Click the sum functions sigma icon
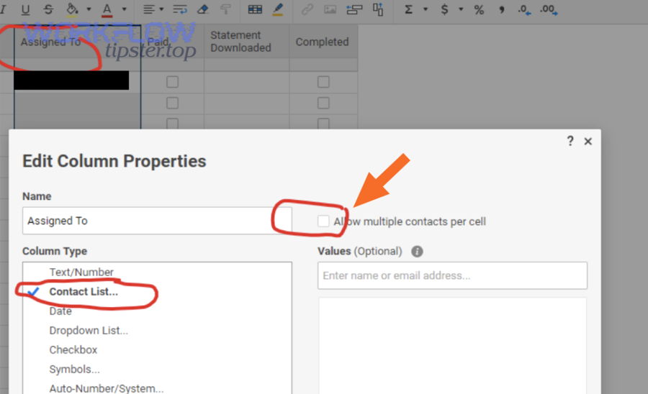The image size is (648, 394). click(408, 9)
